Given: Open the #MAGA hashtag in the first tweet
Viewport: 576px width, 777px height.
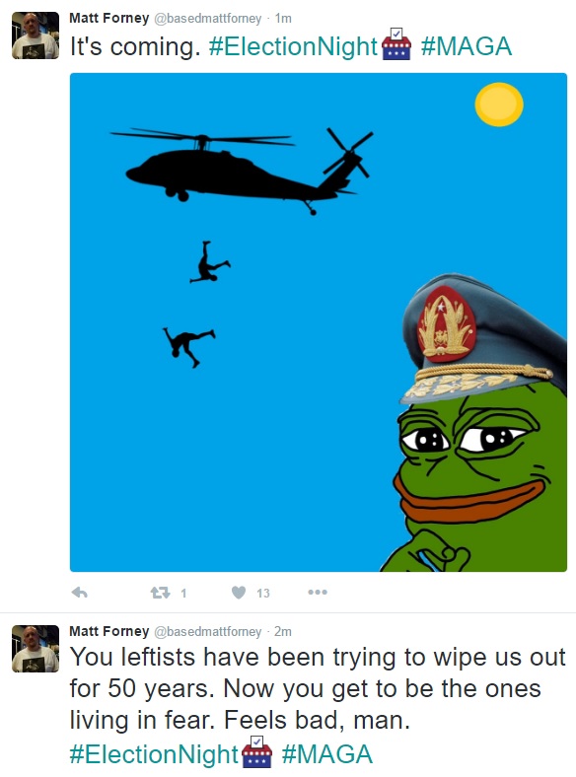Looking at the screenshot, I should tap(467, 46).
